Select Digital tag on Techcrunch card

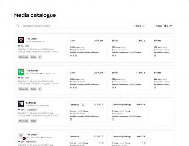tap(33, 89)
